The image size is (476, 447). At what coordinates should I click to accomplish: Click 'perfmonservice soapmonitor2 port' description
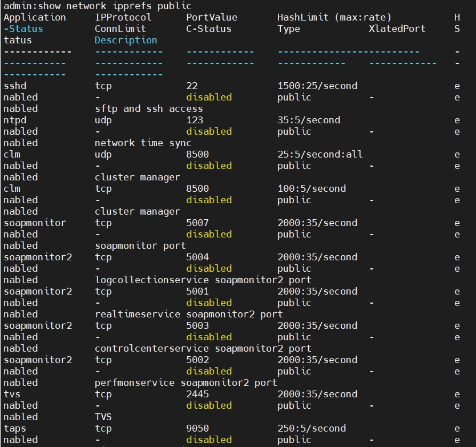(185, 382)
